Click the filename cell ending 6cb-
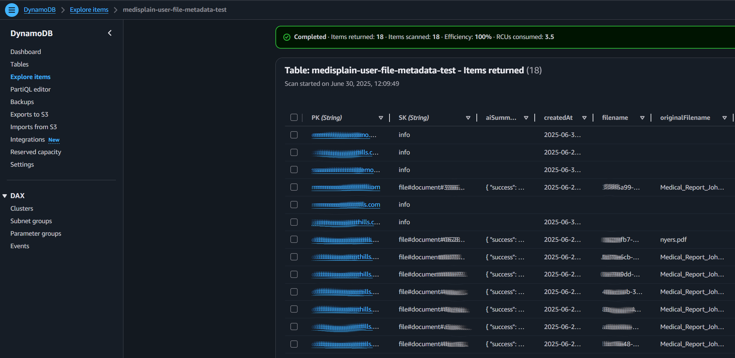The image size is (735, 358). click(621, 257)
